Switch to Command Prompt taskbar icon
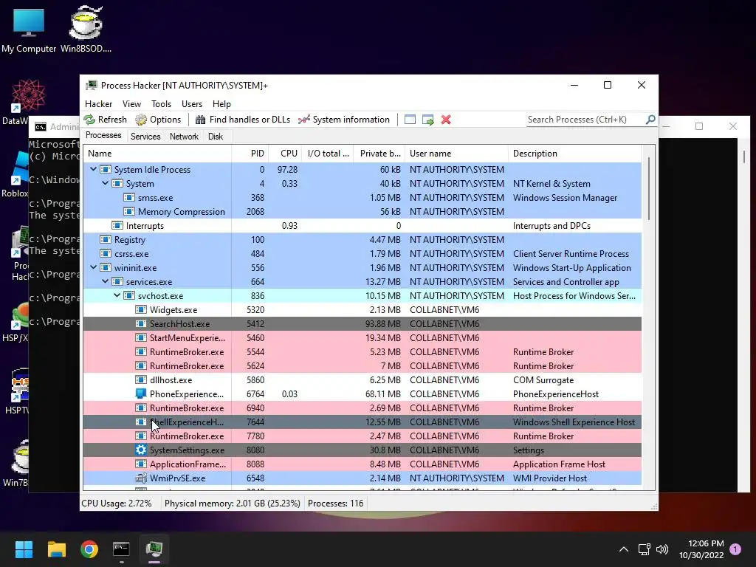The width and height of the screenshot is (756, 567). point(122,549)
